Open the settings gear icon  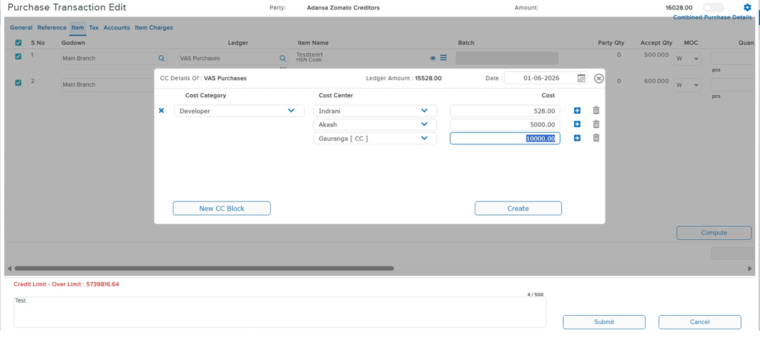tap(747, 8)
